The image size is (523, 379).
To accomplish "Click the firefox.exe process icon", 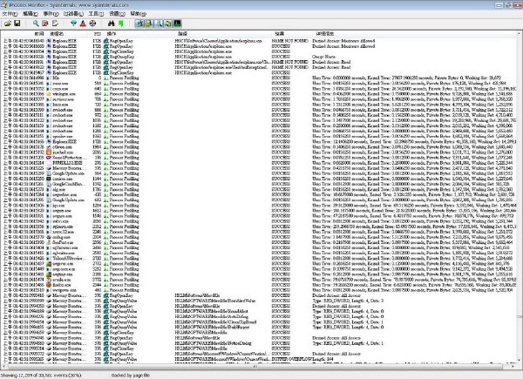I will (49, 285).
